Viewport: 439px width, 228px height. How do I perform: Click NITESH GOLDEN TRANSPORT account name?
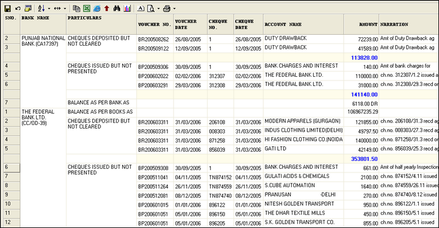[299, 204]
